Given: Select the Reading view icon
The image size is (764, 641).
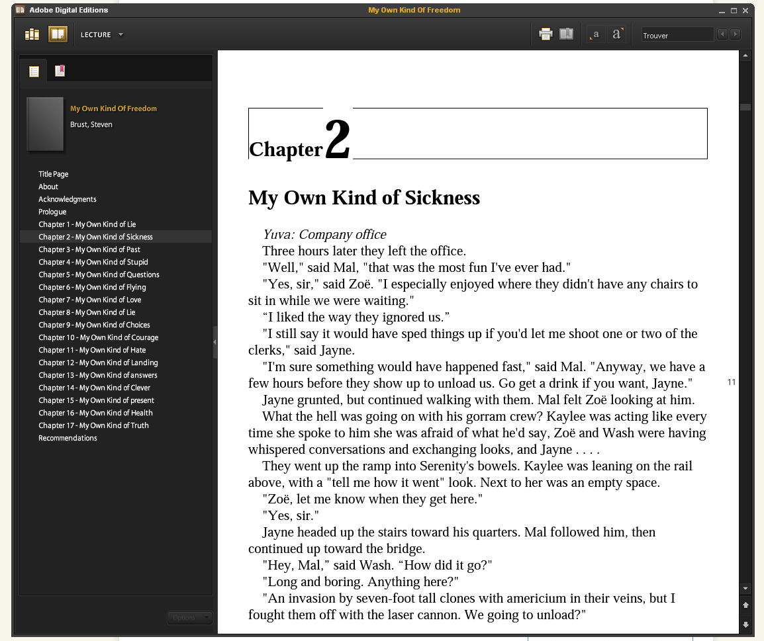Looking at the screenshot, I should click(58, 34).
